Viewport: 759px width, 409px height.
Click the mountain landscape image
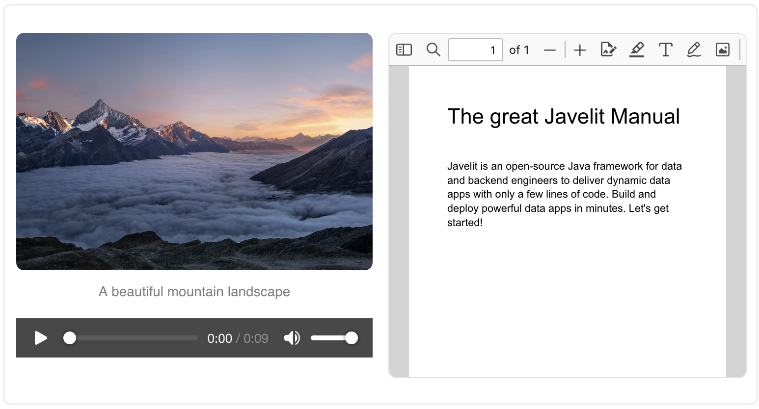(194, 152)
